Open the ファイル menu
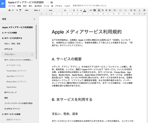Screen dimensions: 148x123 click(12, 6)
